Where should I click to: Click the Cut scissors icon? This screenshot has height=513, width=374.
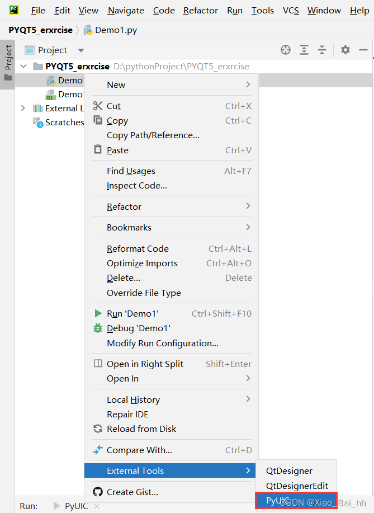(x=98, y=106)
